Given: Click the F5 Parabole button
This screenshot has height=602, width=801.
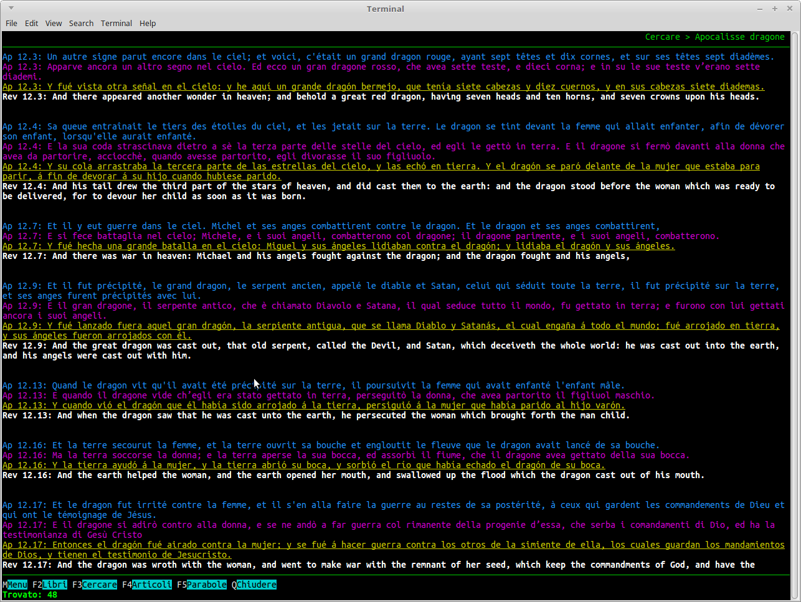Looking at the screenshot, I should (x=202, y=585).
